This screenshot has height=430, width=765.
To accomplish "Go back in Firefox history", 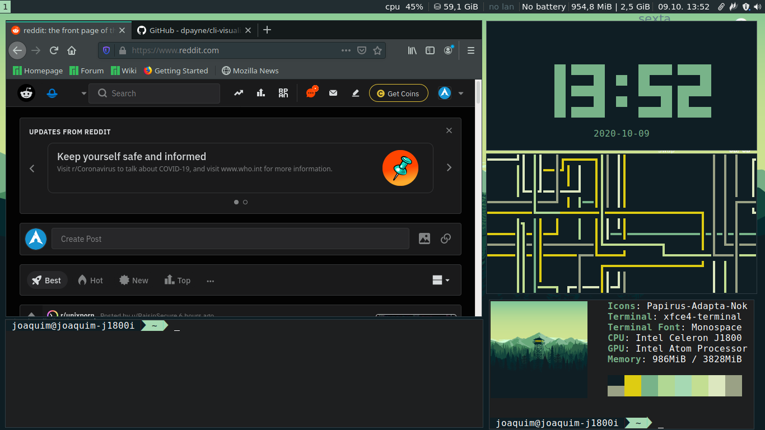I will [x=17, y=50].
